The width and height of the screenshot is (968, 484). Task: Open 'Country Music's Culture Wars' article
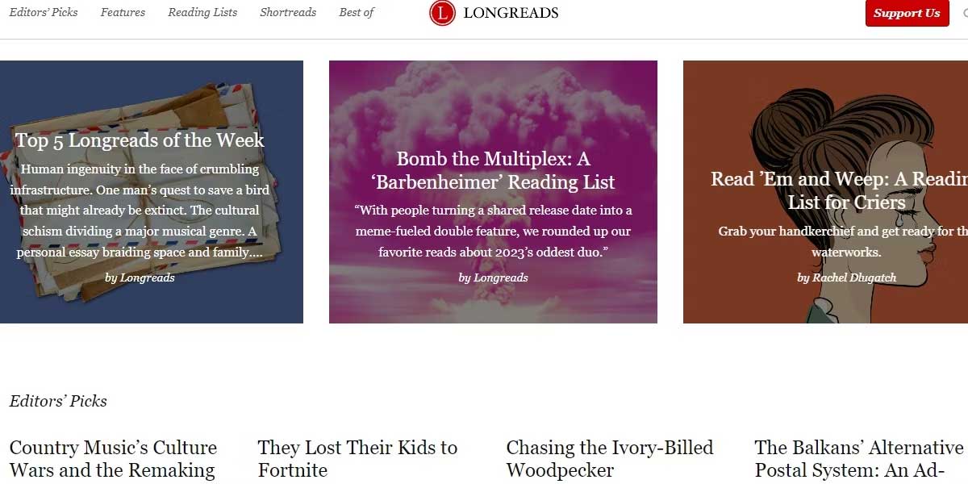[x=112, y=458]
